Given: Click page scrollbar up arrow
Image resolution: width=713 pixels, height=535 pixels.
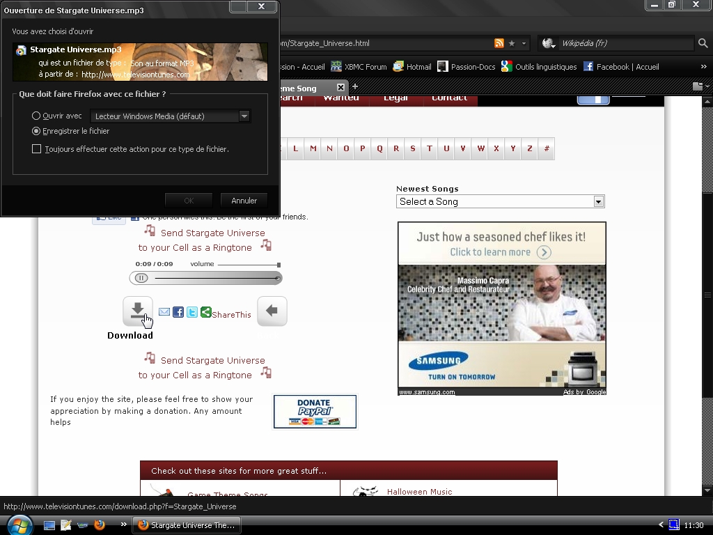Looking at the screenshot, I should (x=707, y=101).
